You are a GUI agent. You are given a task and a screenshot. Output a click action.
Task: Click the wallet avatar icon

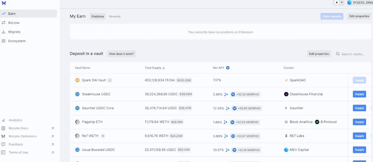(349, 3)
